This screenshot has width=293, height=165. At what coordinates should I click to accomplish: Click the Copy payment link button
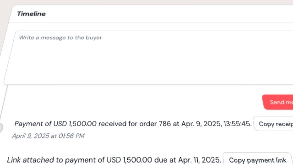click(257, 159)
